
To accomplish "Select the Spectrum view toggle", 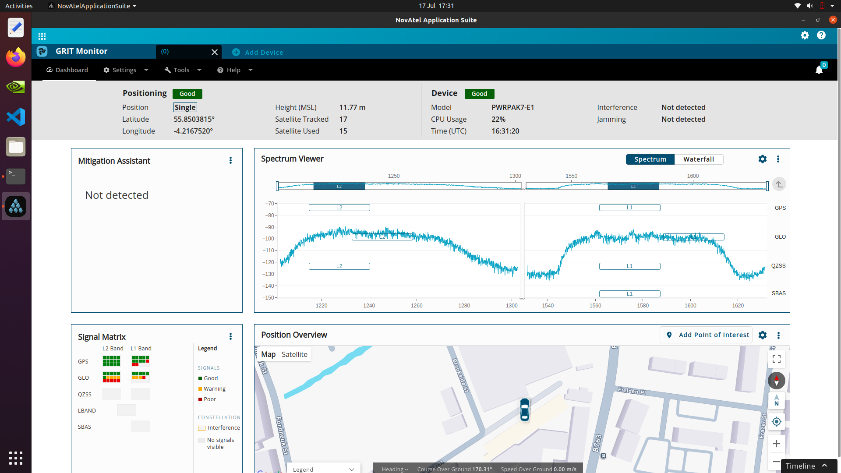I will point(650,159).
